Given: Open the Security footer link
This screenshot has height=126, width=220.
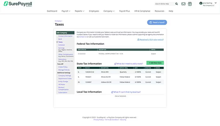Looking at the screenshot, I should click(x=123, y=120).
